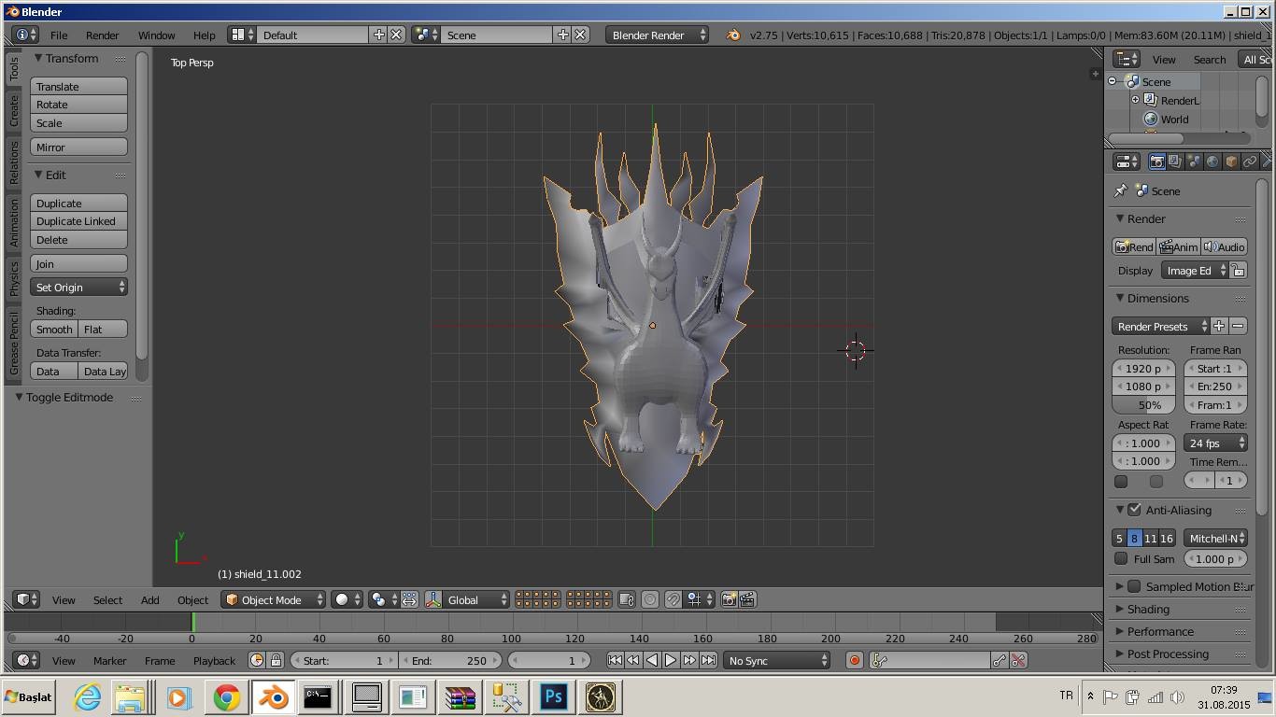Open the No Sync playback dropdown
Image resolution: width=1276 pixels, height=717 pixels.
[777, 660]
